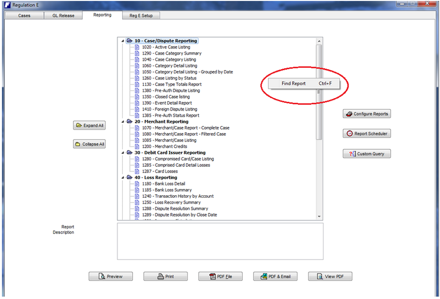This screenshot has height=299, width=440.
Task: Click the PDF & Email icon
Action: pyautogui.click(x=263, y=277)
